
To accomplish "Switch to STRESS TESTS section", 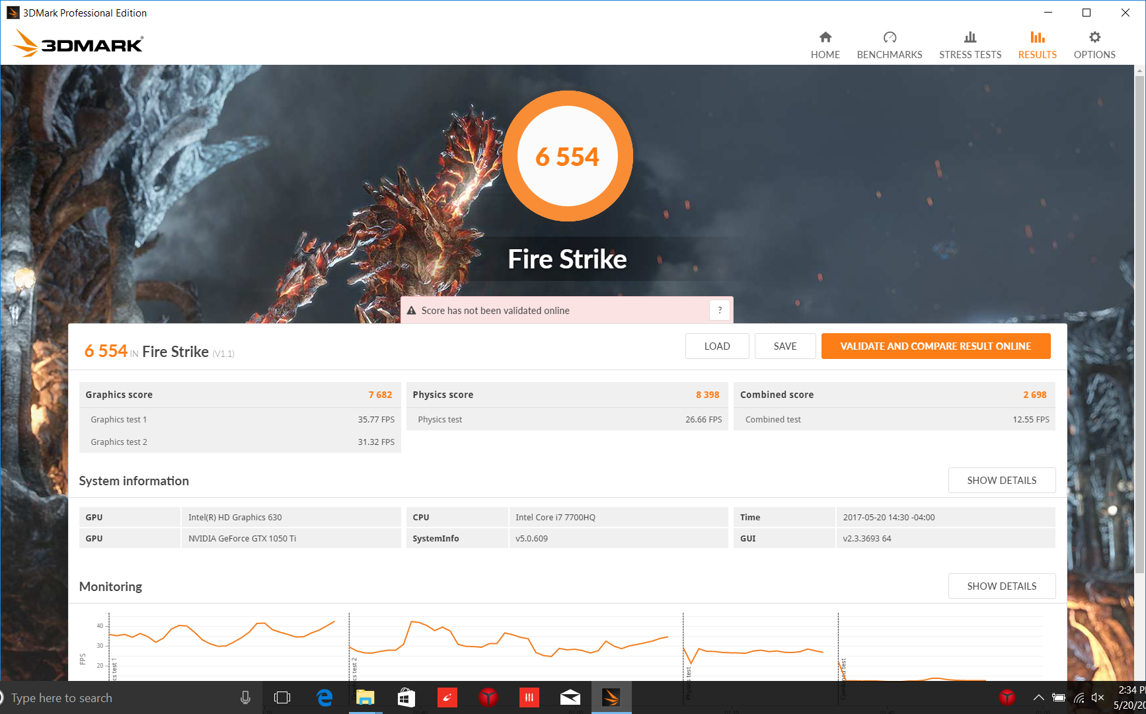I will pyautogui.click(x=970, y=45).
